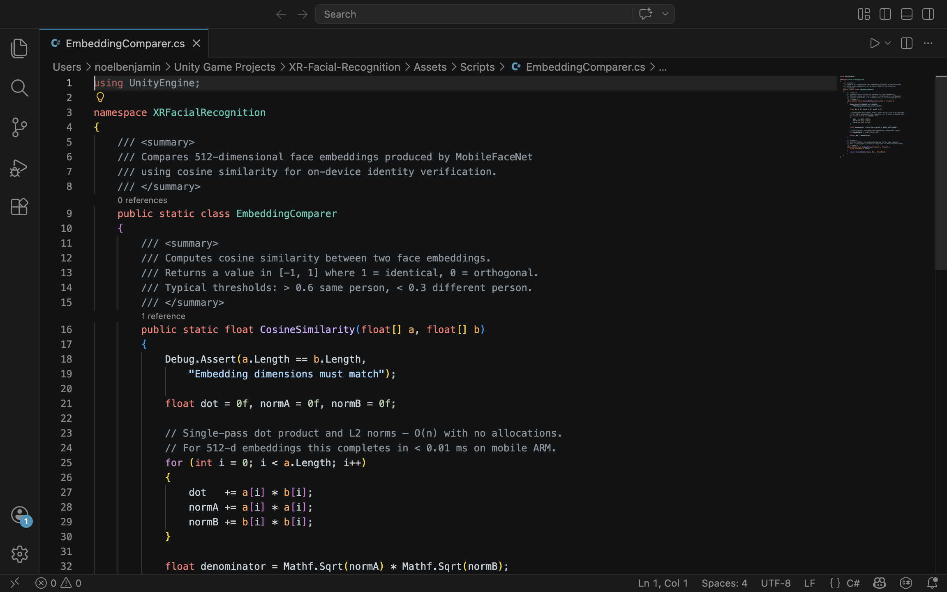Open indentation settings via Spaces: 4
This screenshot has width=947, height=592.
(x=724, y=583)
